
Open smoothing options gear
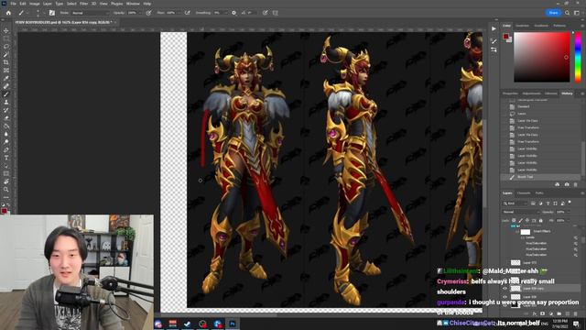(x=234, y=13)
